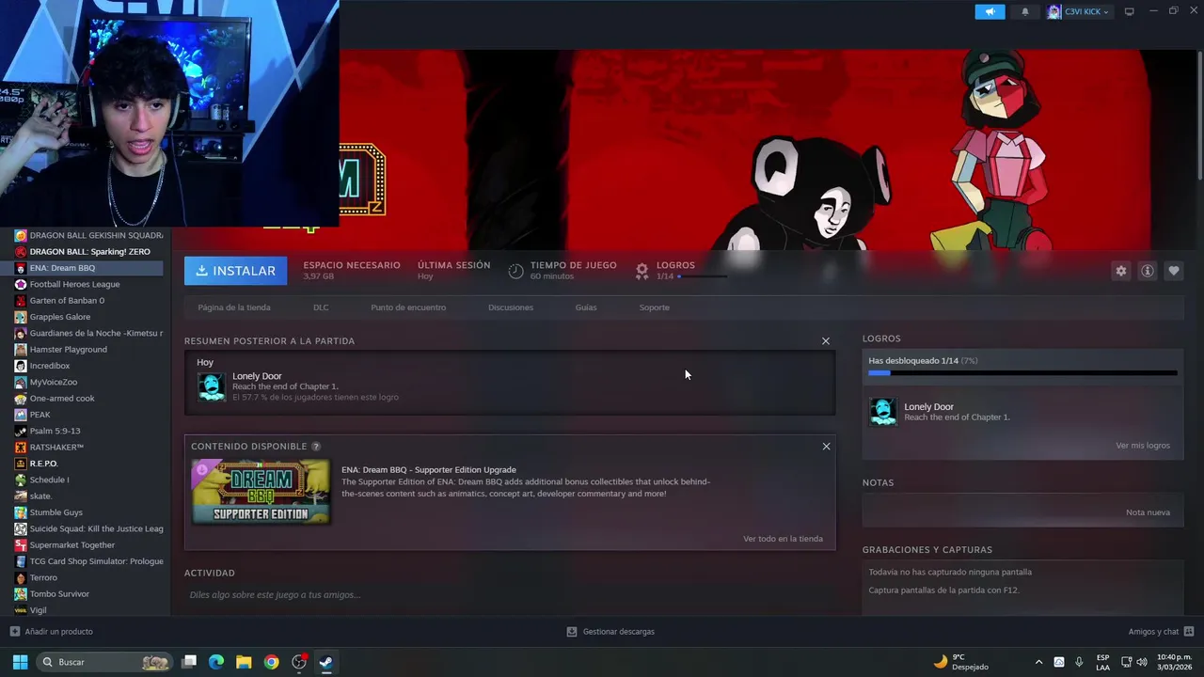Select Garten of Banban 0 in library
This screenshot has width=1204, height=677.
(x=88, y=301)
